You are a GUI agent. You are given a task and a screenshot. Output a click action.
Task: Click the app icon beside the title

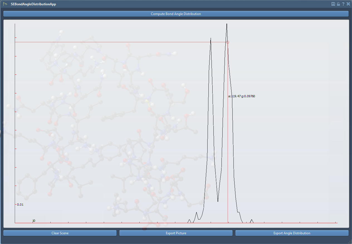[5, 4]
